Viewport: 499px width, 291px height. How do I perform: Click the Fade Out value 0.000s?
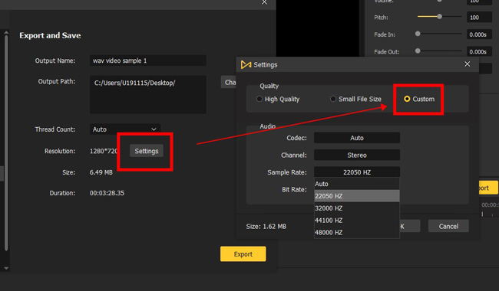point(479,52)
